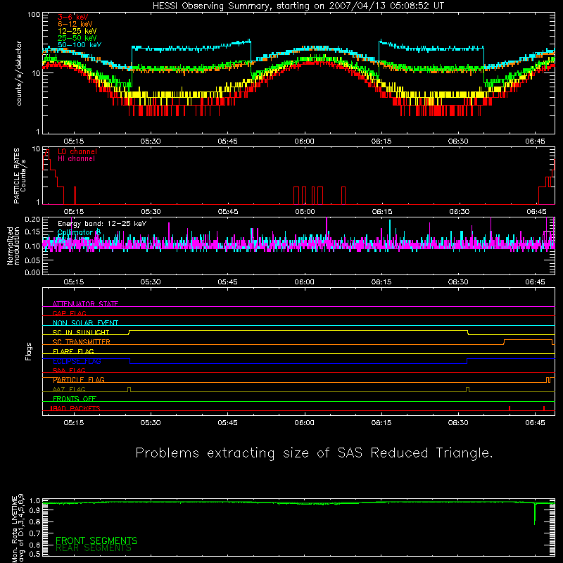Click the "0.05" tick on the modulation axis
This screenshot has height=563, width=563.
click(32, 260)
